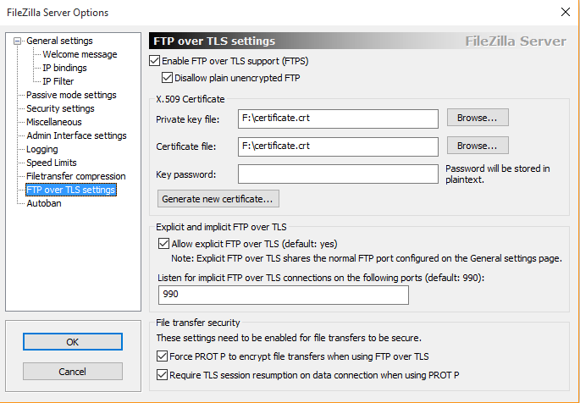580x403 pixels.
Task: Browse for the certificate file
Action: [478, 146]
